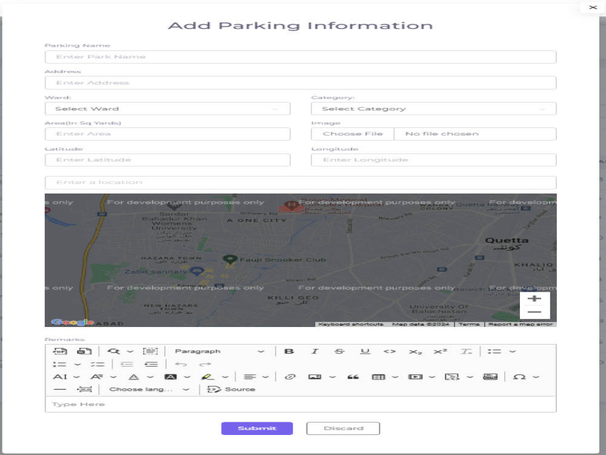Screen dimensions: 606x455
Task: Toggle italic formatting
Action: (315, 351)
